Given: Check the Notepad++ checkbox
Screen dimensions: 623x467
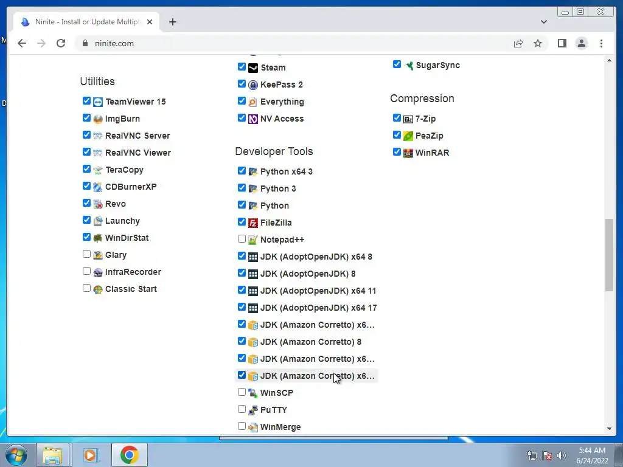Looking at the screenshot, I should coord(242,238).
